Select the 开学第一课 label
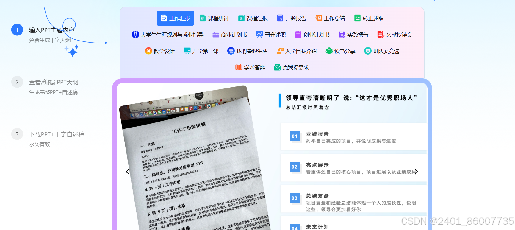Viewport: 515px width, 230px height. (x=205, y=51)
